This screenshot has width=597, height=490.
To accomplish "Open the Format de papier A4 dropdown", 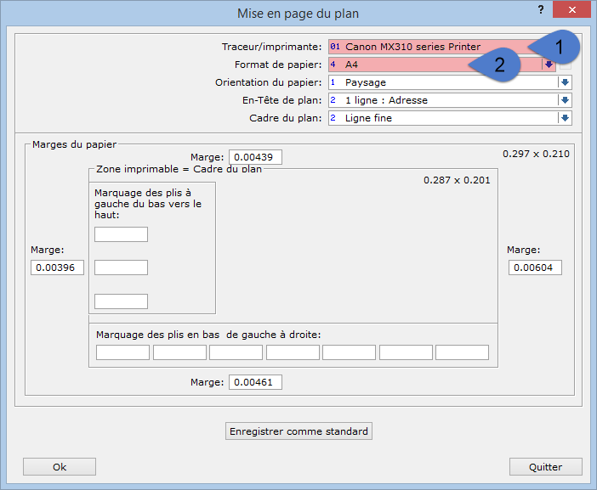I will pos(549,65).
